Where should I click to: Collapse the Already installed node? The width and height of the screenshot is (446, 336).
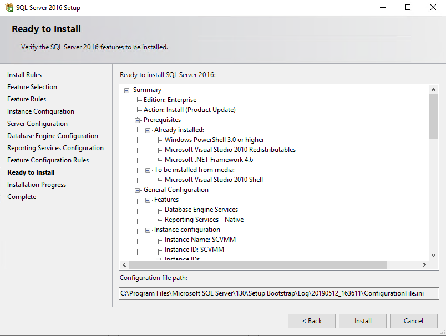click(x=148, y=130)
